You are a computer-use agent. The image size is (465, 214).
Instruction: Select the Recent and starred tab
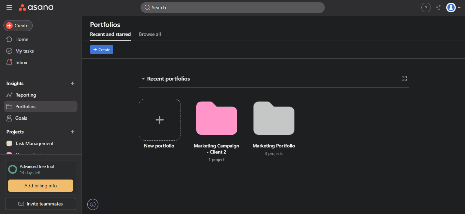[x=110, y=34]
